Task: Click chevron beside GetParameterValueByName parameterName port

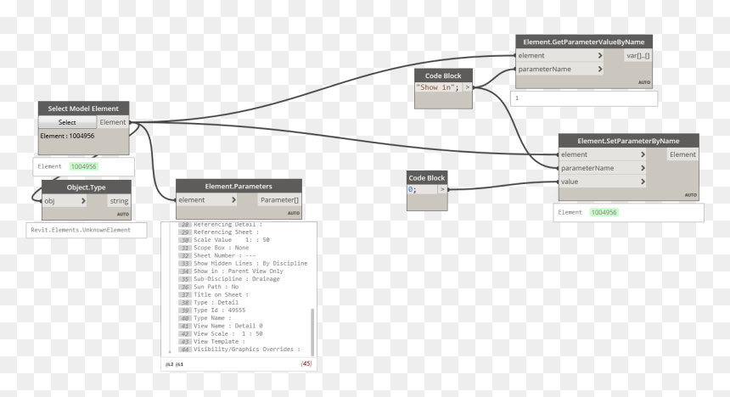Action: pyautogui.click(x=600, y=69)
